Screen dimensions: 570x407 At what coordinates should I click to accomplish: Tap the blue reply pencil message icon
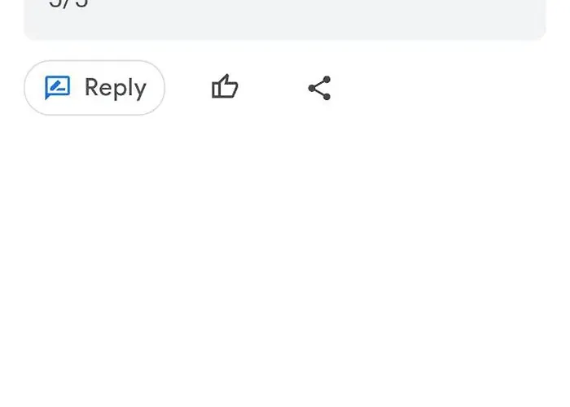(x=58, y=87)
